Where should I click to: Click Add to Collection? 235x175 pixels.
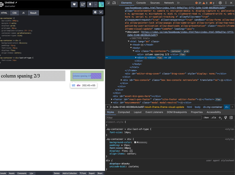tap(69, 173)
